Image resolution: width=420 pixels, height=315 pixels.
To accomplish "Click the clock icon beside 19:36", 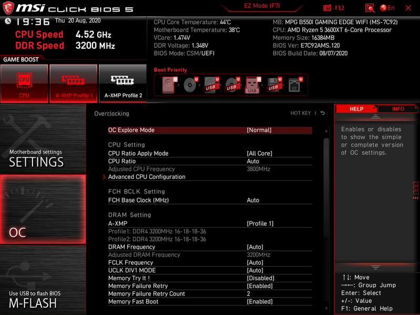I will [8, 21].
